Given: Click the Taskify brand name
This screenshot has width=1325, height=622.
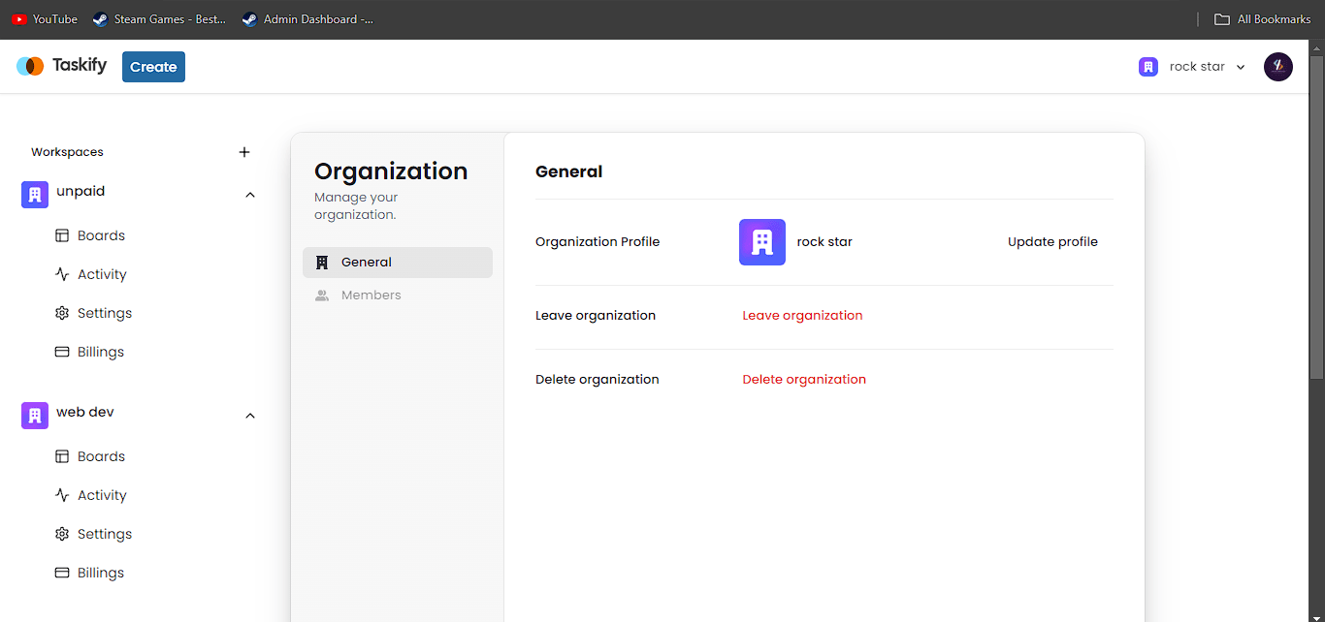Looking at the screenshot, I should coord(80,66).
